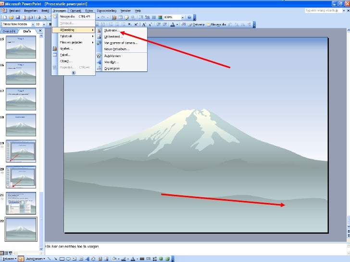Start slide show from view buttons
The image size is (350, 262).
(x=10, y=253)
